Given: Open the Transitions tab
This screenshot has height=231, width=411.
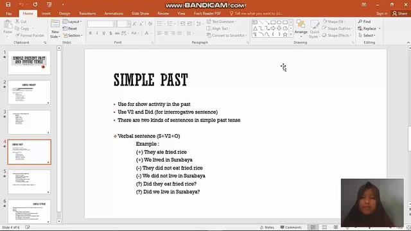Looking at the screenshot, I should coord(87,13).
